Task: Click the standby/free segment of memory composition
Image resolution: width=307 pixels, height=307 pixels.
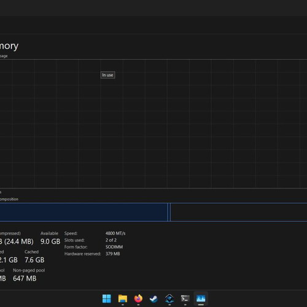Action: 239,212
